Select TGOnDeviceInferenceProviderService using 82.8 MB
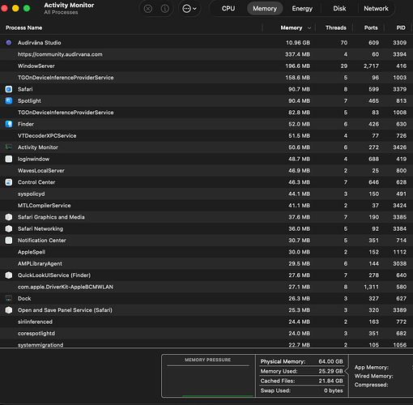 pyautogui.click(x=206, y=113)
